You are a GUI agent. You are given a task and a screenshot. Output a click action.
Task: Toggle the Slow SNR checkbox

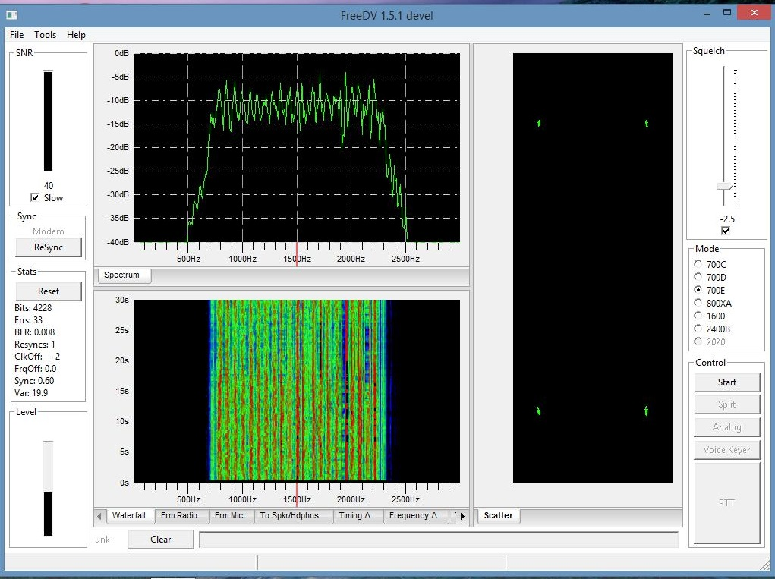point(35,197)
